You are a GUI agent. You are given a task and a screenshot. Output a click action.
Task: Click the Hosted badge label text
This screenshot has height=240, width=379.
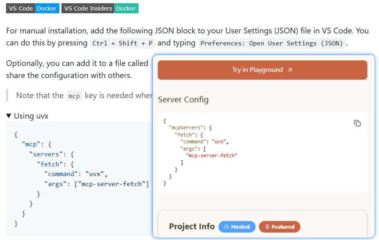[240, 227]
